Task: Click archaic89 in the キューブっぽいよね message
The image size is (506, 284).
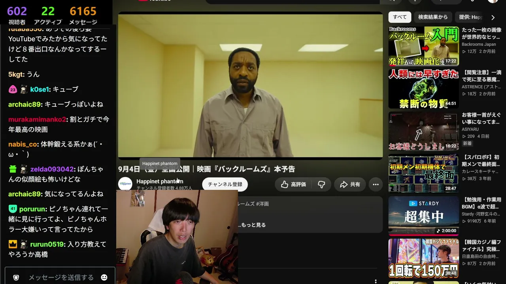Action: [x=25, y=105]
